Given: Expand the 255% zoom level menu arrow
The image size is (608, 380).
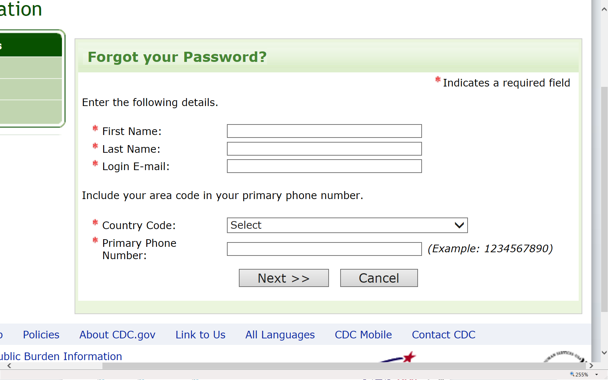Looking at the screenshot, I should pos(596,375).
